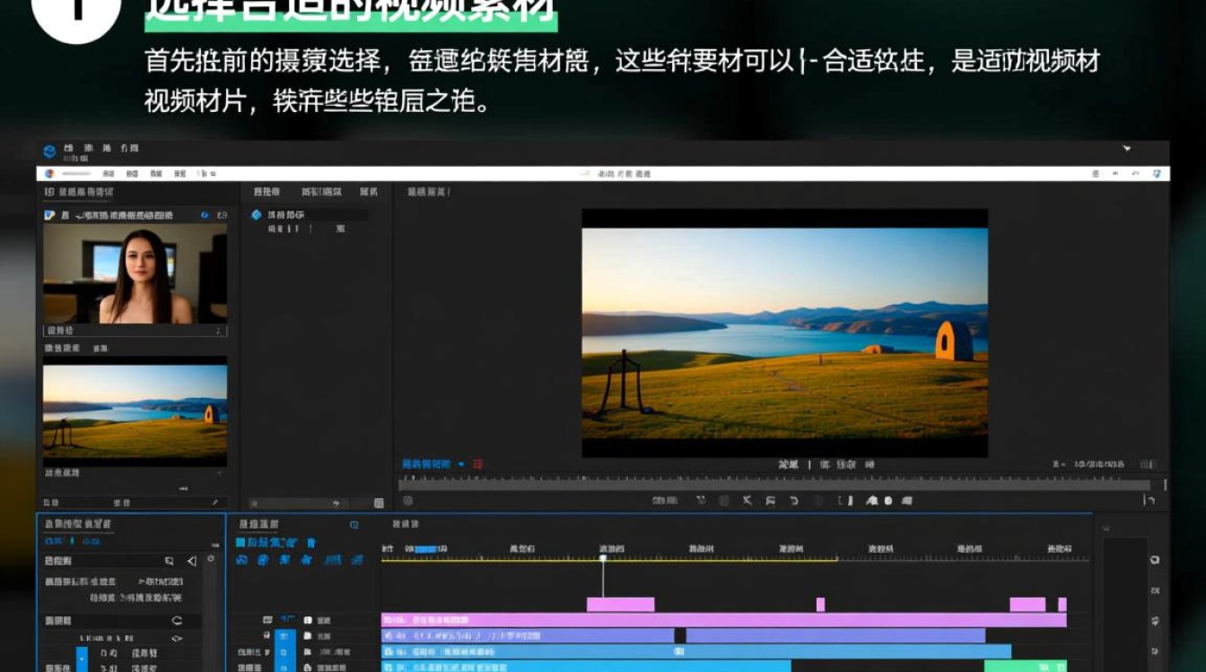1206x672 pixels.
Task: Click the circular reset arrow in the lower-left panel
Action: pos(177,621)
